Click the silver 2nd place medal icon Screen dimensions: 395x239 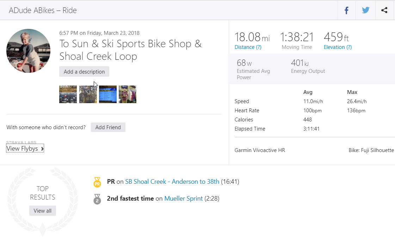97,199
